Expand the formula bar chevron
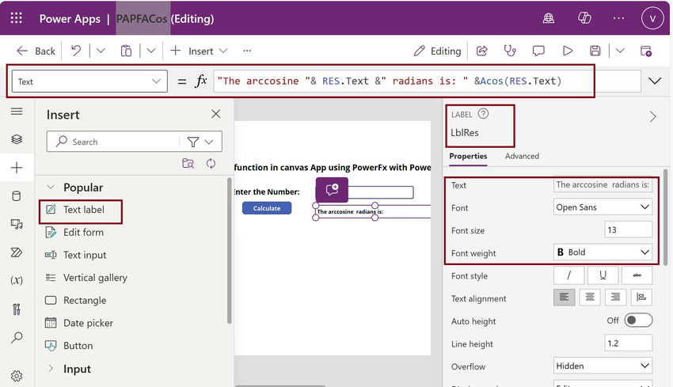 [655, 81]
